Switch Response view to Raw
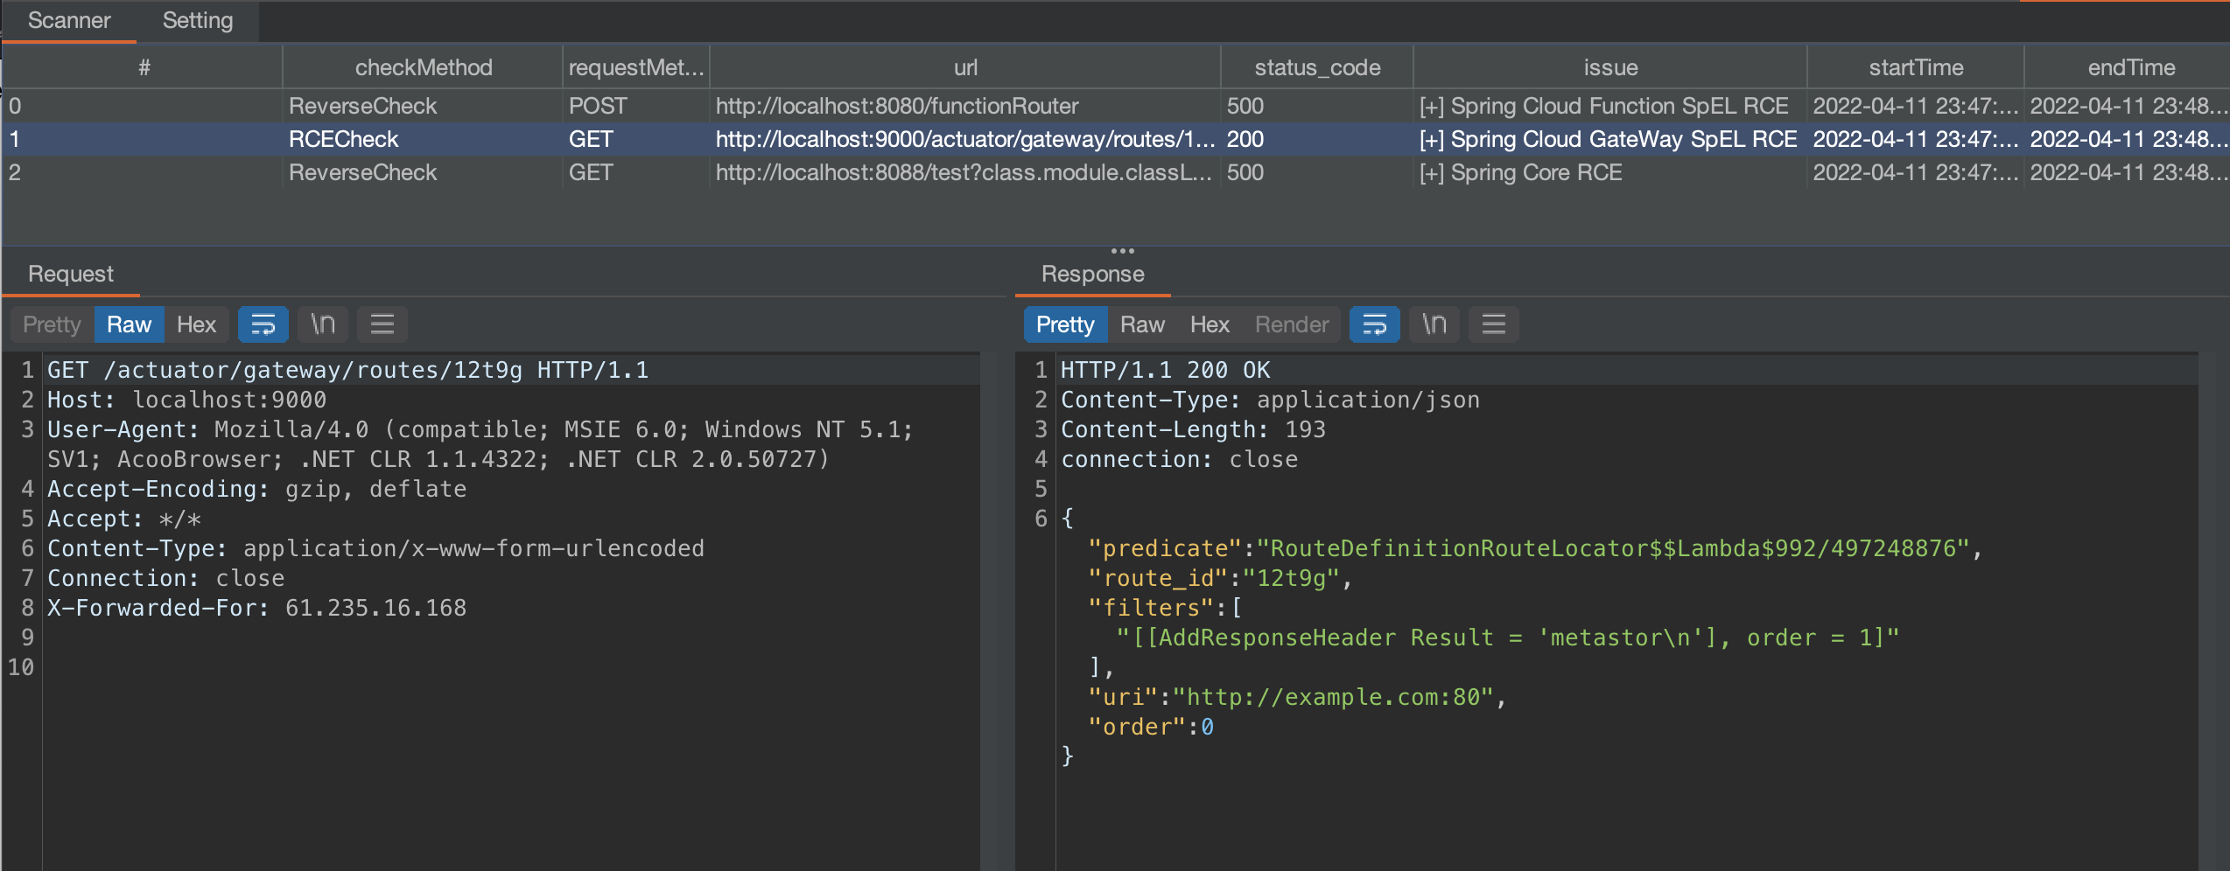 (1142, 324)
